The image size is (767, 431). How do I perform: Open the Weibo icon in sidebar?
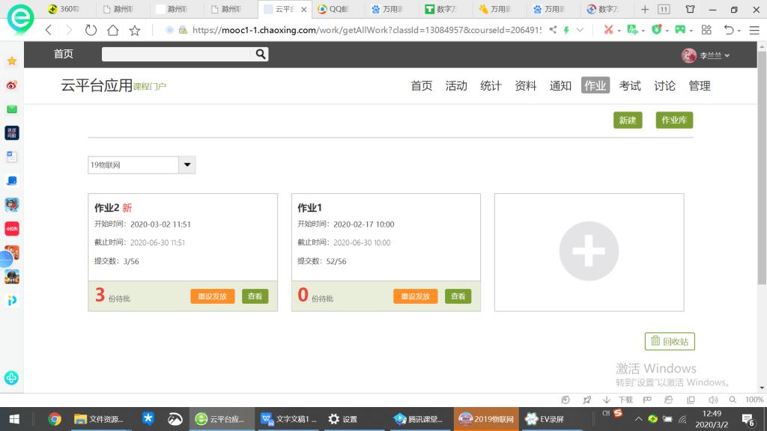[x=12, y=85]
